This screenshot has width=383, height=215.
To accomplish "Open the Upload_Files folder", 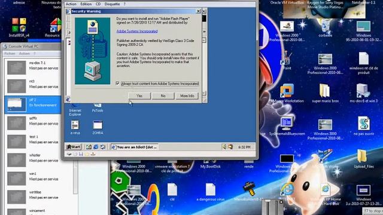I will coord(363,159).
